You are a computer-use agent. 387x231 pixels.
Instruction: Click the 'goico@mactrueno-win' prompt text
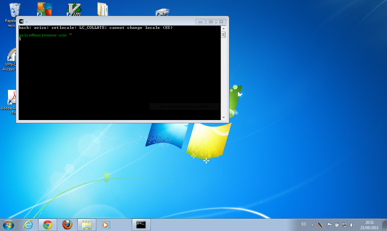43,35
